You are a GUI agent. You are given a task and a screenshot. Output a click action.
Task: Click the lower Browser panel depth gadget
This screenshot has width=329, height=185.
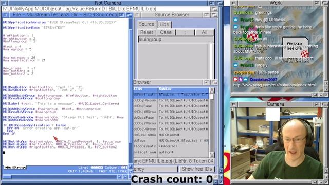(x=214, y=82)
